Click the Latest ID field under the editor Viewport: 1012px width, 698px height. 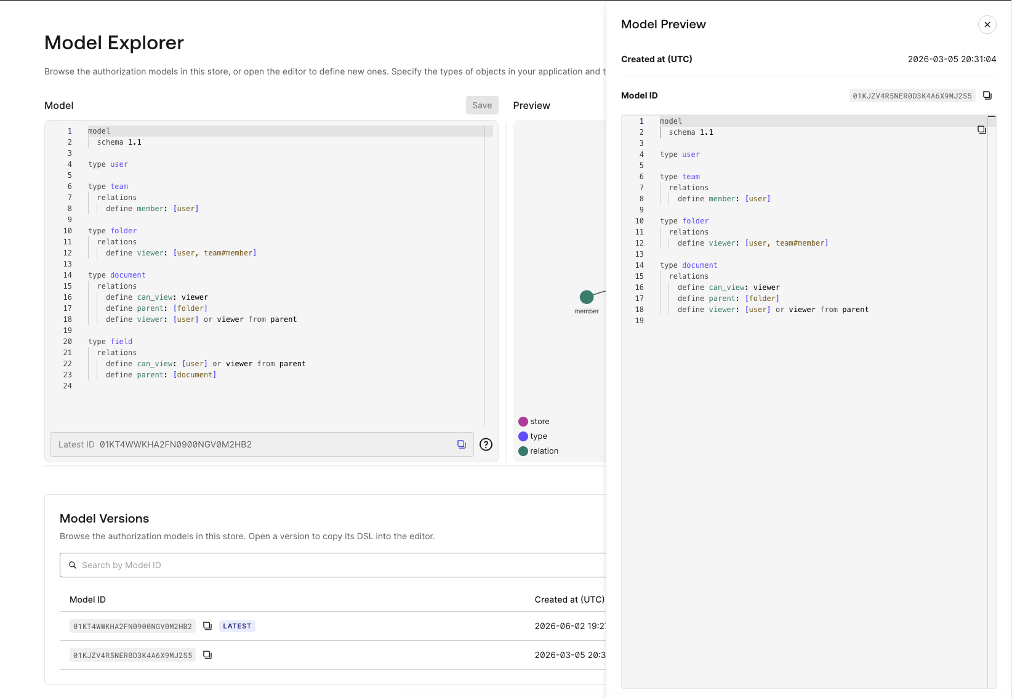(262, 444)
